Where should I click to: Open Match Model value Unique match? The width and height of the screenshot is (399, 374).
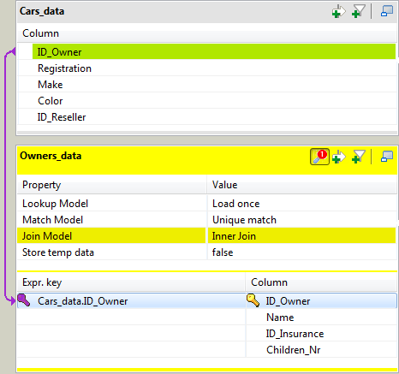[x=302, y=220]
